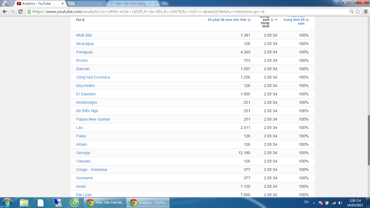
Task: Close the Analytics - YouTube tab
Action: pos(63,4)
